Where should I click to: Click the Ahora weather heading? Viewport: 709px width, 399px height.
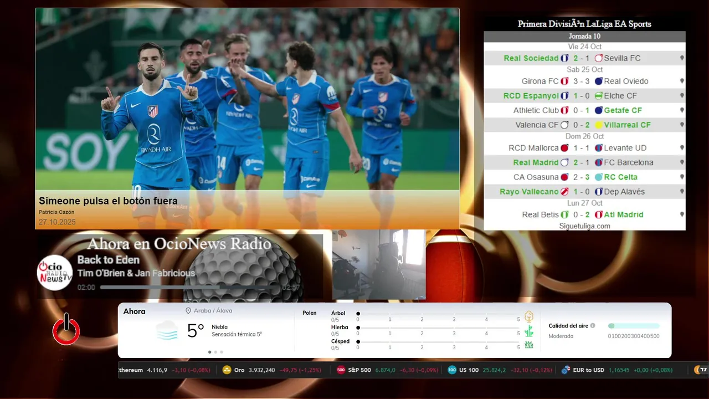point(135,311)
